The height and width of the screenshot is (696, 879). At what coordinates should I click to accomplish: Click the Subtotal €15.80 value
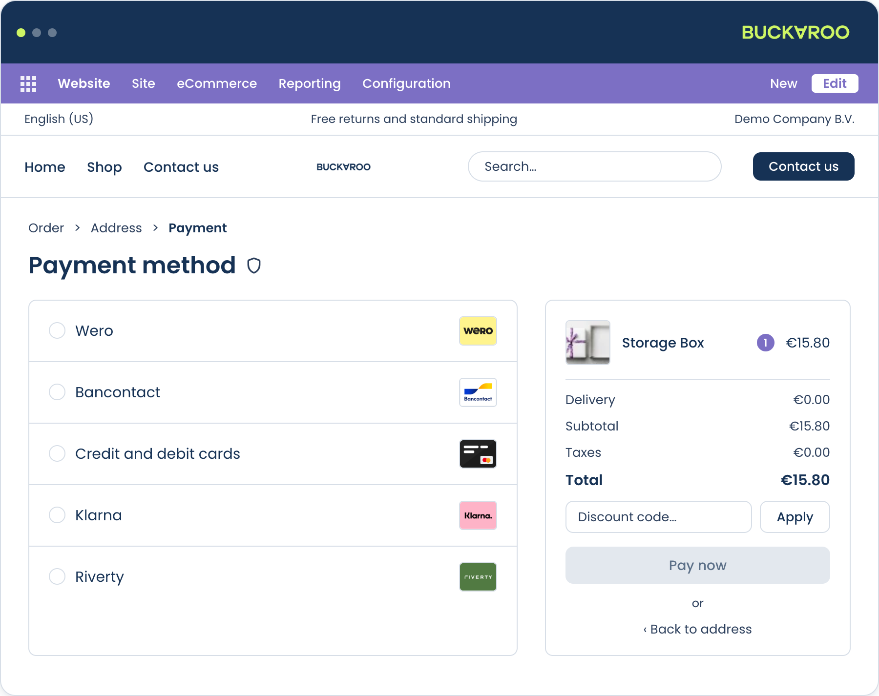point(809,426)
